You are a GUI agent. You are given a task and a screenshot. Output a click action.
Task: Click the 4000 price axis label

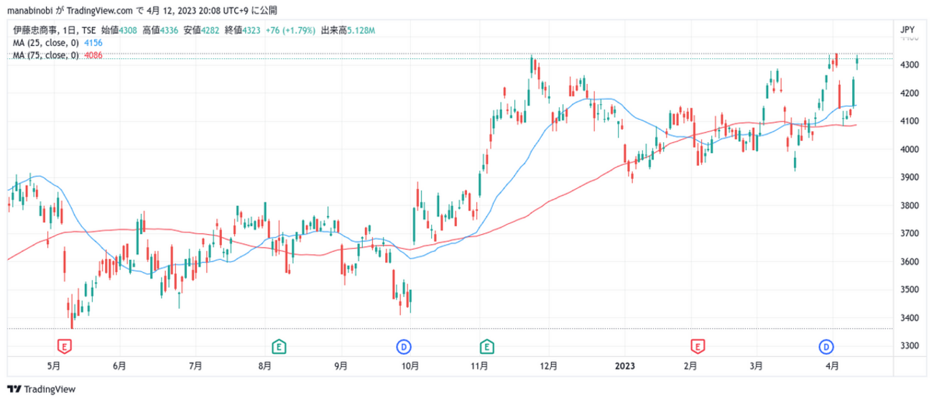(x=910, y=149)
